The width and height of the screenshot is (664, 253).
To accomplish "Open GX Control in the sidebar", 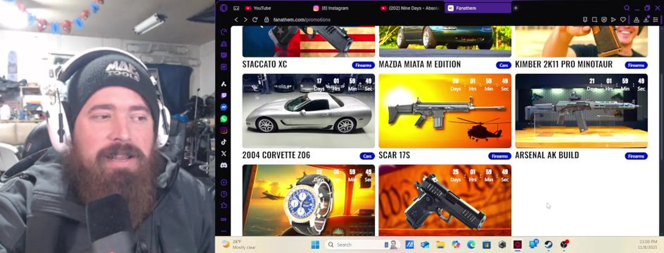I will click(224, 32).
